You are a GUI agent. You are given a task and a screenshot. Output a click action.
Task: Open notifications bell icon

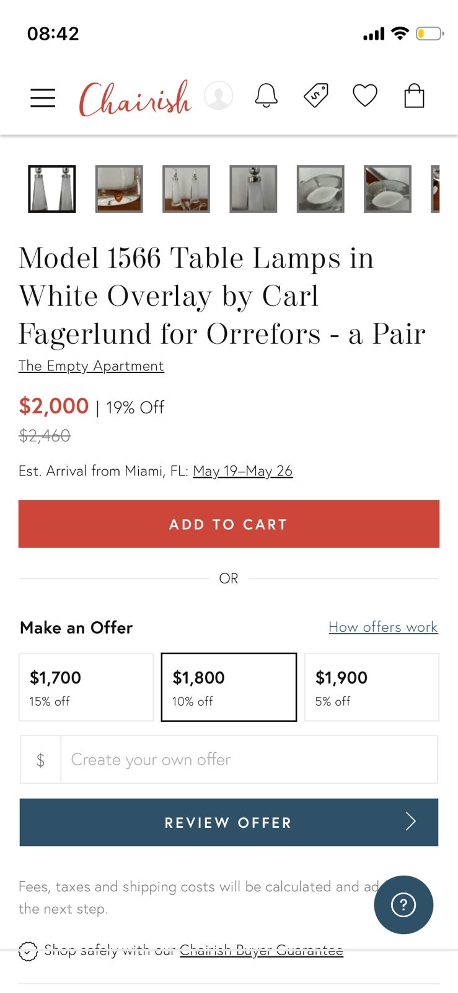[x=266, y=96]
